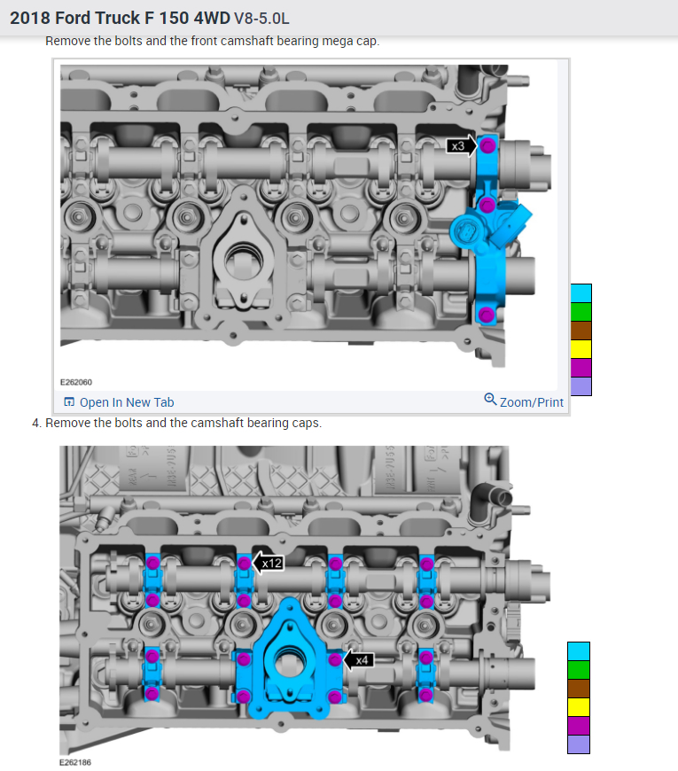Select green swatch beside the mega cap diagram
Viewport: 678px width, 771px height.
[x=581, y=312]
